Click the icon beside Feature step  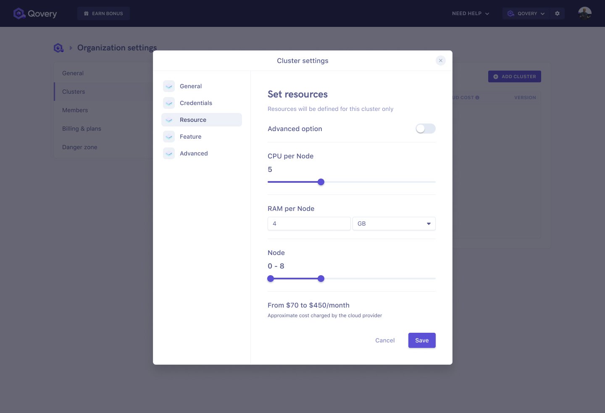point(169,137)
